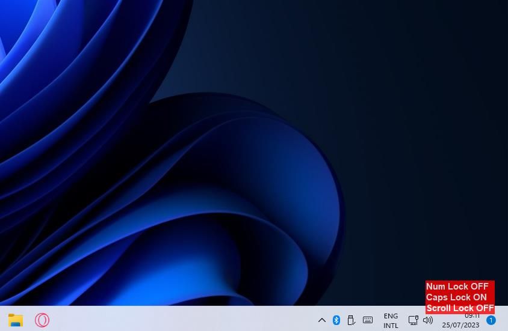Viewport: 508px width, 331px height.
Task: Click the safely remove hardware USB icon
Action: click(351, 320)
